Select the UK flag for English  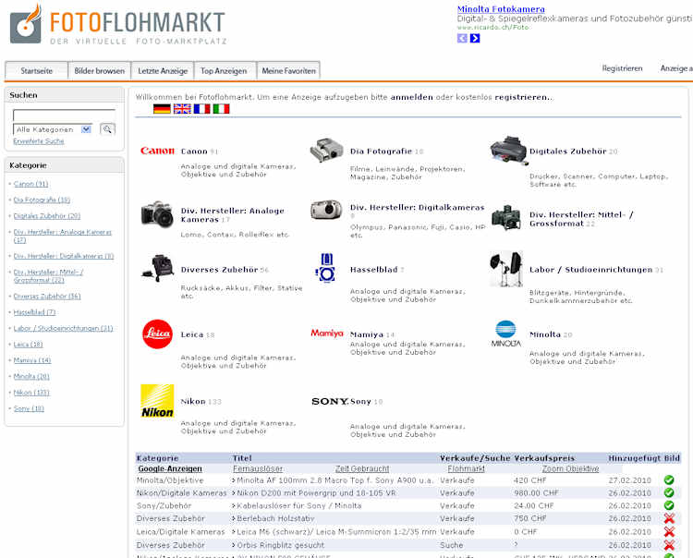[x=182, y=109]
